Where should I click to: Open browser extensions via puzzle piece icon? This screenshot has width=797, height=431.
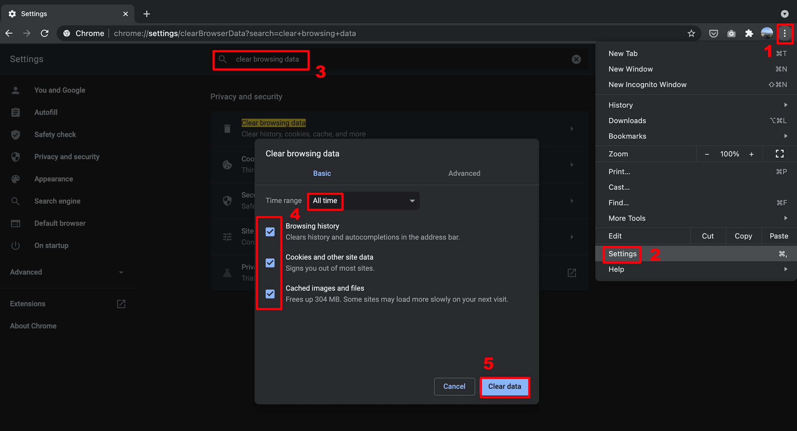749,33
